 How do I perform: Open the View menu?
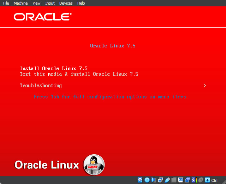(x=36, y=3)
